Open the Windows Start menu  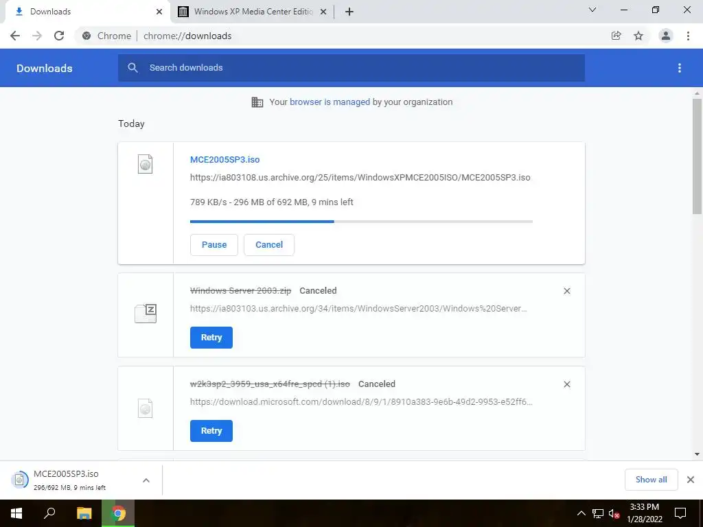pos(16,513)
